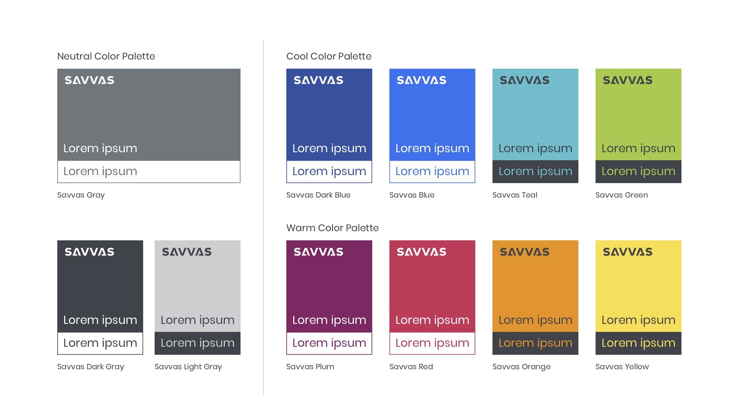
Task: Select the "Savvas Green" label
Action: click(622, 195)
